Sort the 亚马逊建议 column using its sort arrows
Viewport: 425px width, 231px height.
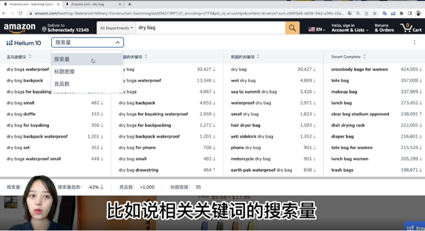(30, 57)
